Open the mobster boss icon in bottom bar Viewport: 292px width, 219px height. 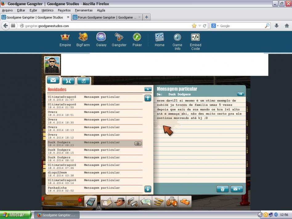pos(172,202)
